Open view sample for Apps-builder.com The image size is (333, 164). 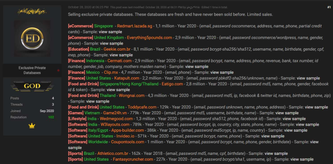[x=296, y=130]
